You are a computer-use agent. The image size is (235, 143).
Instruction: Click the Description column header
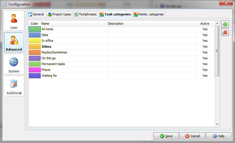(116, 24)
